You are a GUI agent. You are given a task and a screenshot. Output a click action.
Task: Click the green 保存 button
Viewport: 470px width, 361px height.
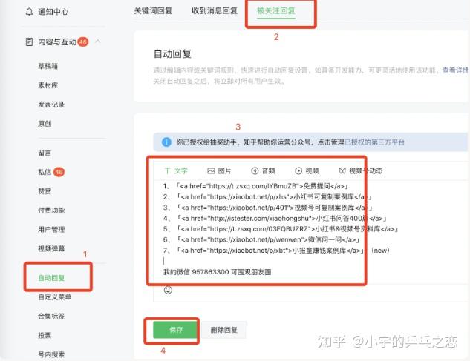coord(176,330)
